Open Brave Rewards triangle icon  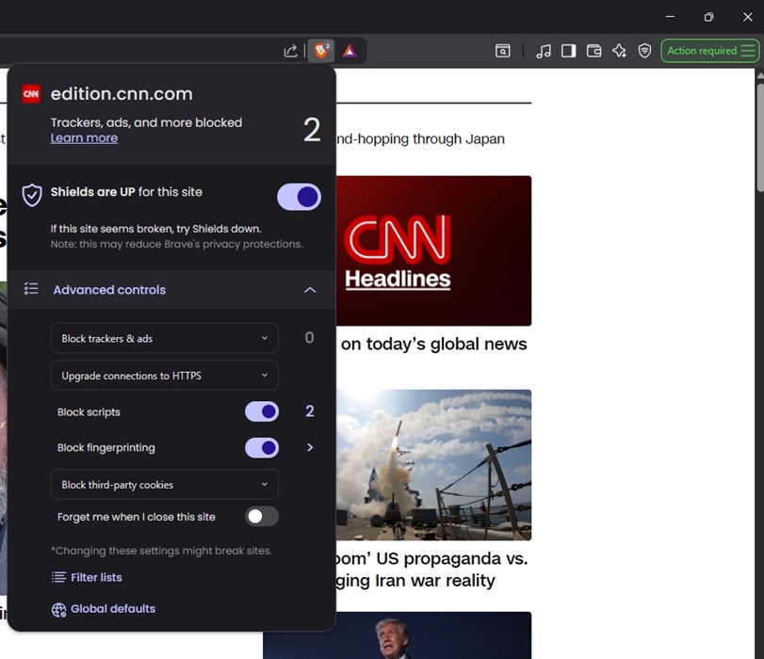tap(349, 51)
